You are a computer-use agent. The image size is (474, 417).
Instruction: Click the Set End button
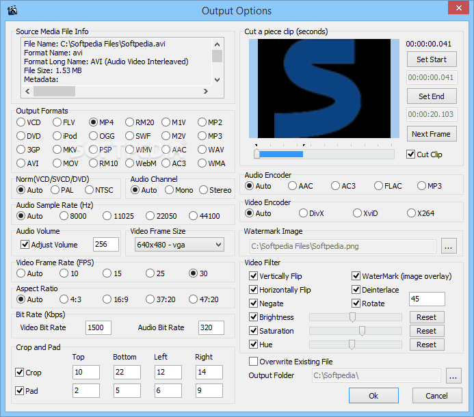[x=432, y=96]
